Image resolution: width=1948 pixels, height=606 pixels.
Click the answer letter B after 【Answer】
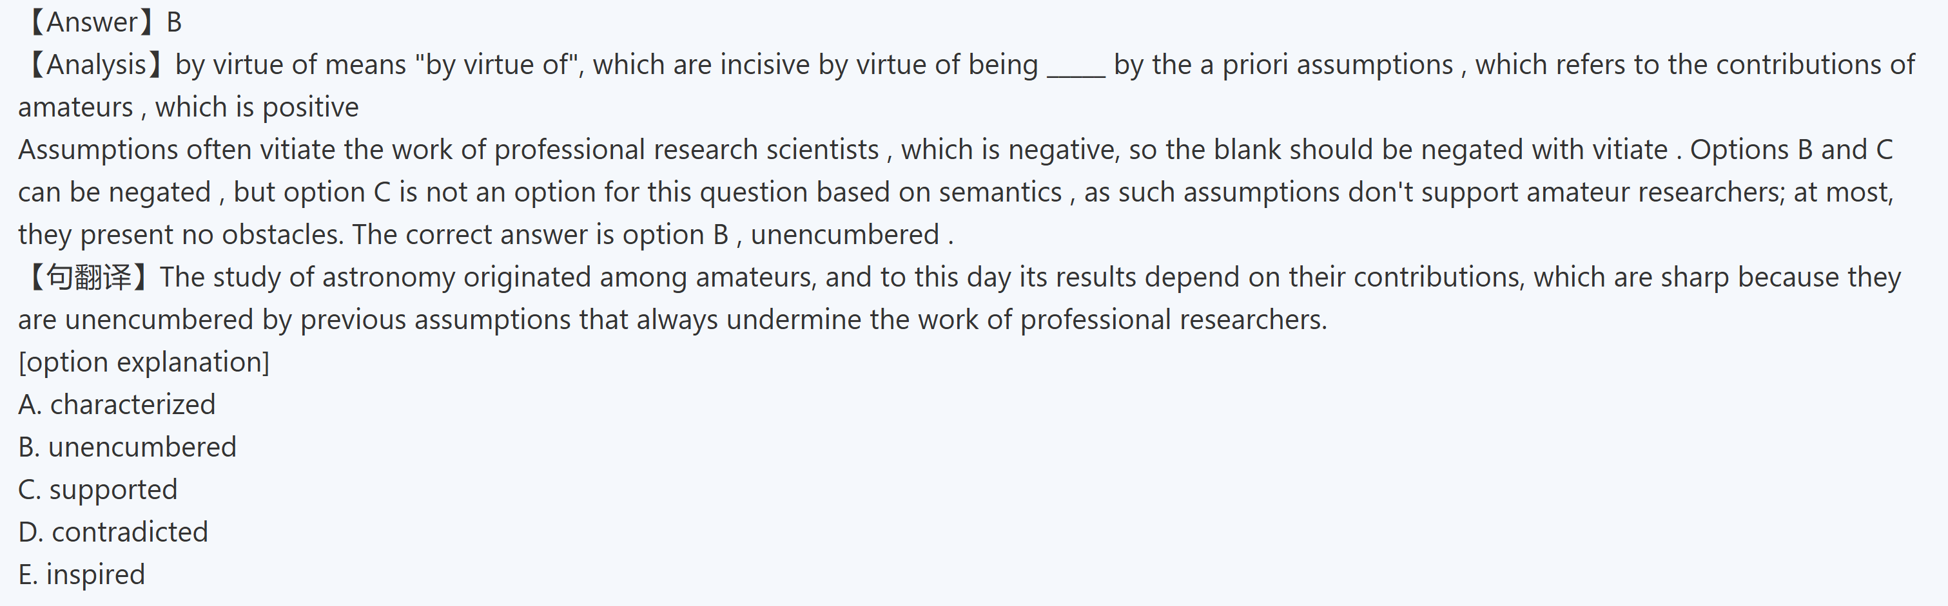174,23
